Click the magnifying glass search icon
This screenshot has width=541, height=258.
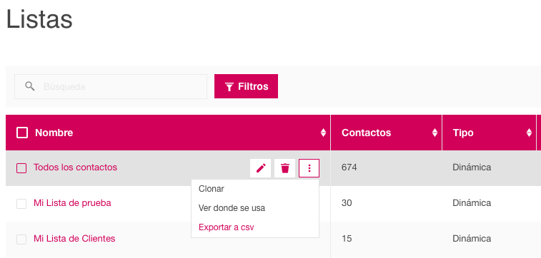[30, 86]
